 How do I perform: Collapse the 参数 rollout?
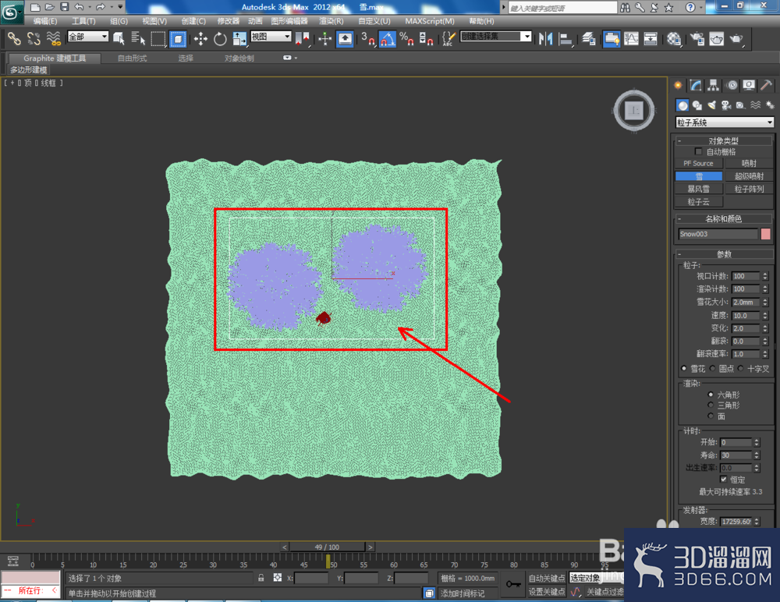click(x=723, y=254)
